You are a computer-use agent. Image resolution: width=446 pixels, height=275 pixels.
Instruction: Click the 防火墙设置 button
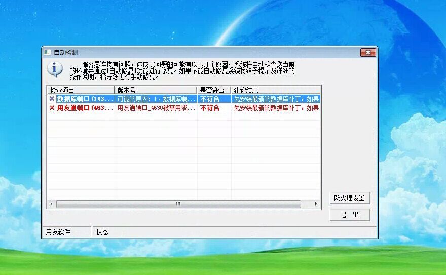tap(350, 198)
